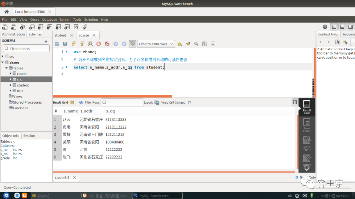Go to the home screen
The image size is (355, 199).
click(6, 12)
